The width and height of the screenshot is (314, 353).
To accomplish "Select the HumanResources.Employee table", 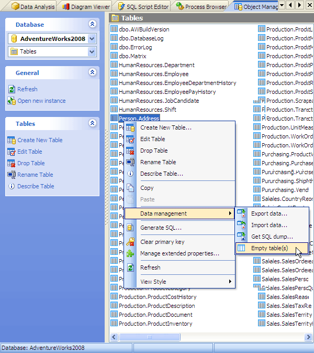I will [154, 74].
